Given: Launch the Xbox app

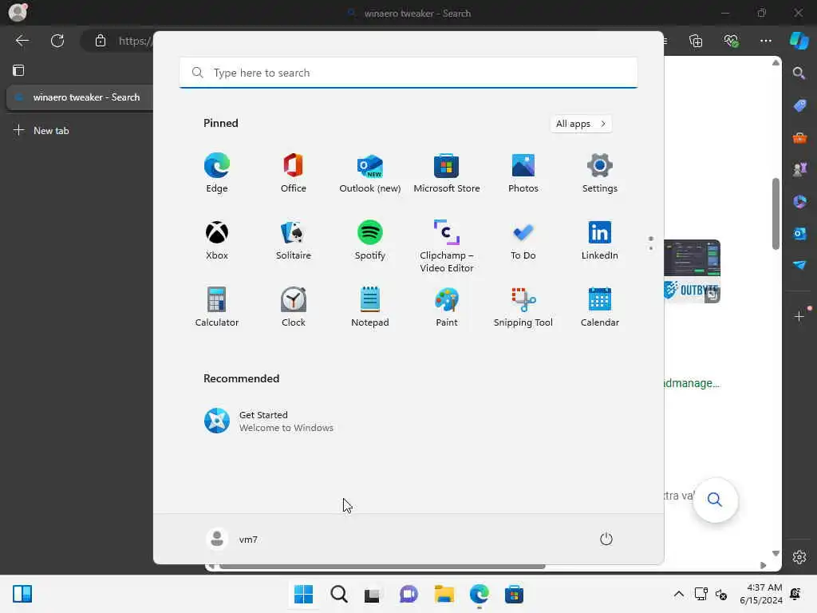Looking at the screenshot, I should 217,239.
